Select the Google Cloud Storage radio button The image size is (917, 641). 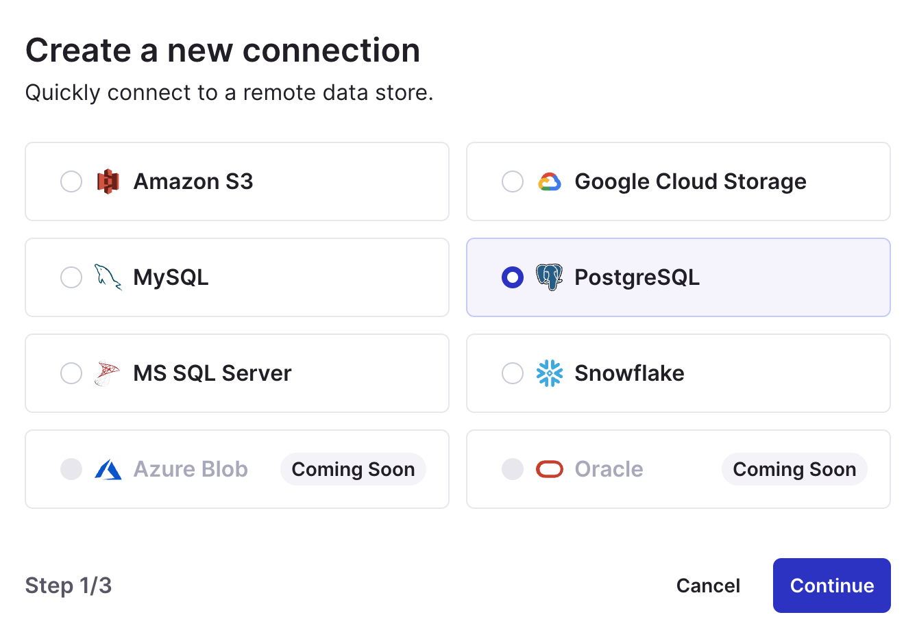[513, 181]
